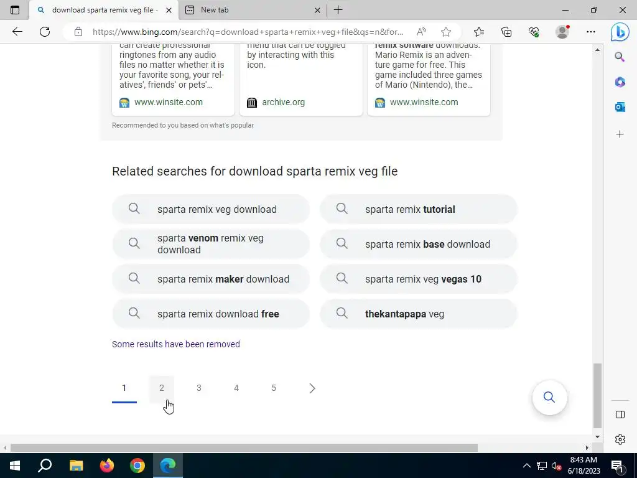This screenshot has height=478, width=637.
Task: Close the New tab tab
Action: pyautogui.click(x=317, y=10)
